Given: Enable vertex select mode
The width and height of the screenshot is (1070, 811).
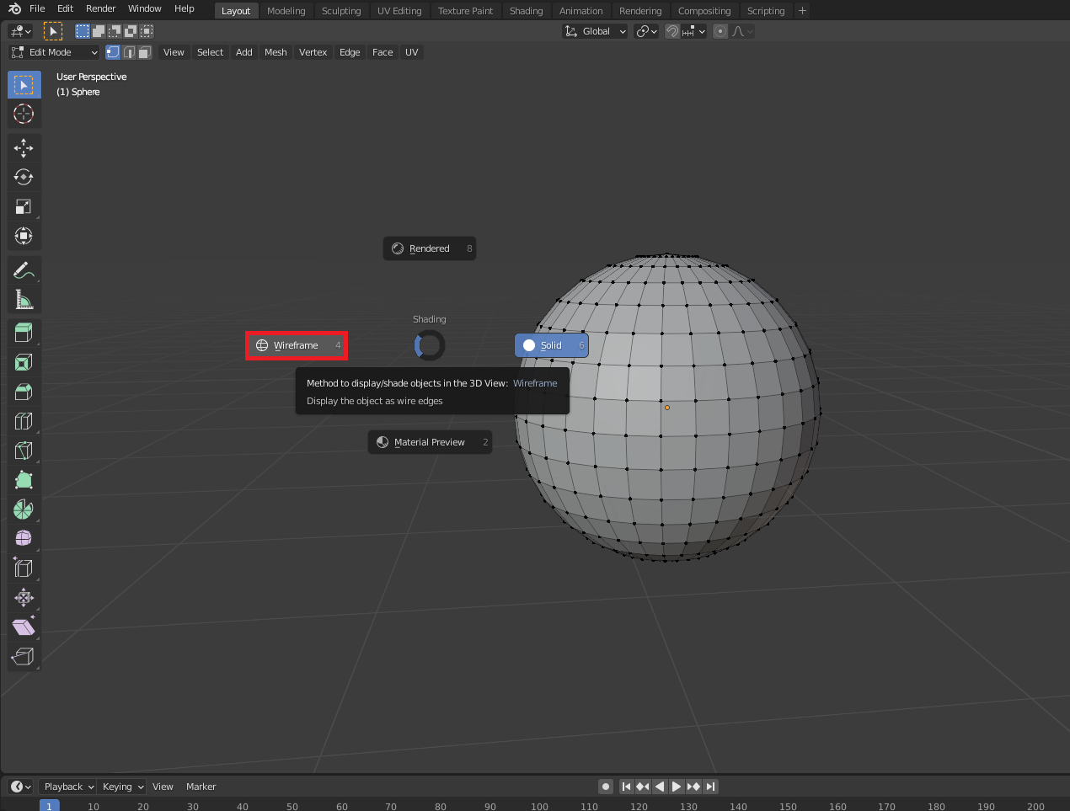Looking at the screenshot, I should click(x=113, y=52).
